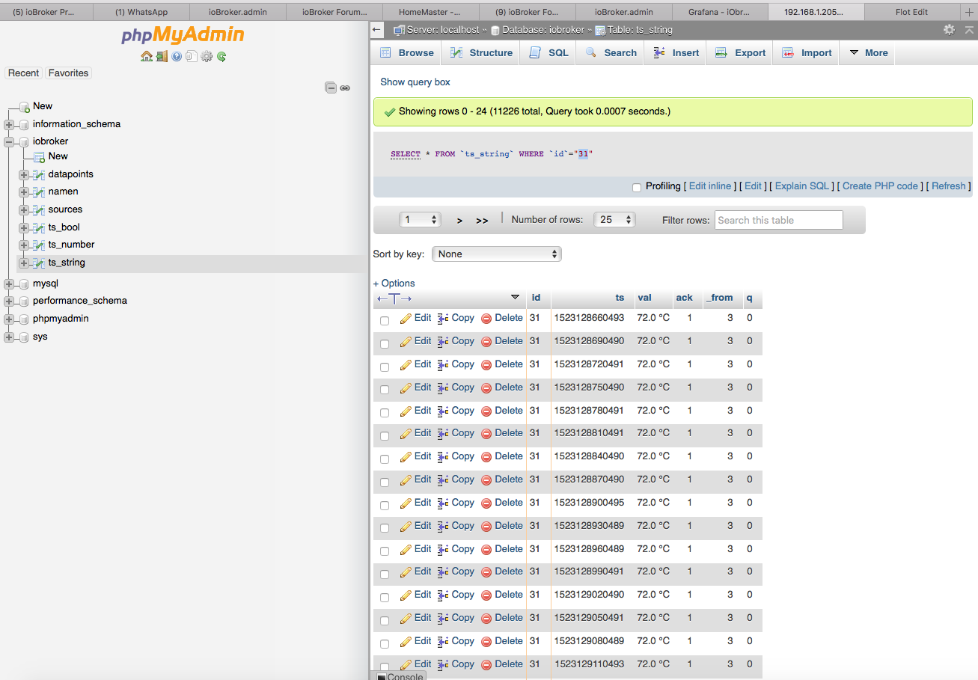Image resolution: width=978 pixels, height=680 pixels.
Task: Click the Recent button
Action: (x=23, y=73)
